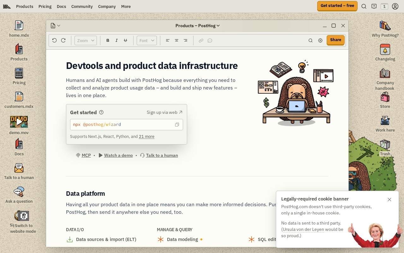Open the Pricing menu item
The height and width of the screenshot is (253, 404).
(x=45, y=6)
